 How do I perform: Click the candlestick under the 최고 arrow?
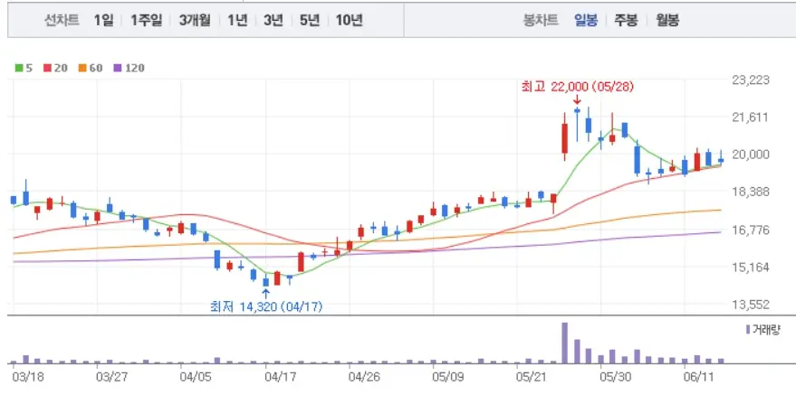click(577, 124)
